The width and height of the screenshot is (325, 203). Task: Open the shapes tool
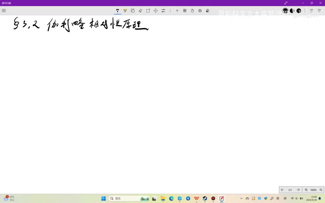tap(133, 10)
